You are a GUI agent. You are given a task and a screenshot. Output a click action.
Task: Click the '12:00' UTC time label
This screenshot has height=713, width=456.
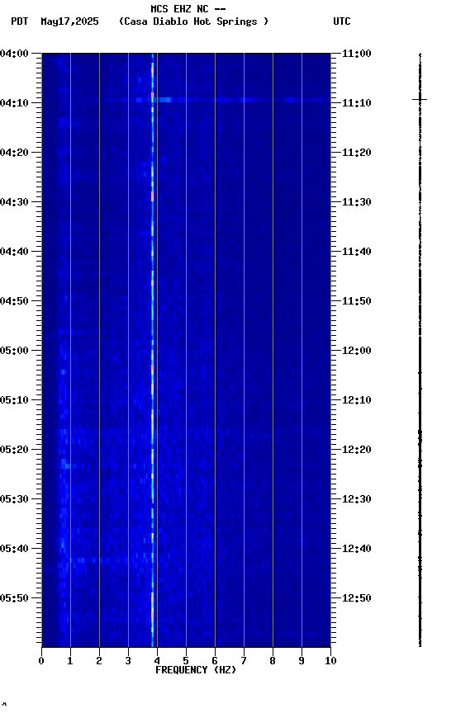[357, 351]
